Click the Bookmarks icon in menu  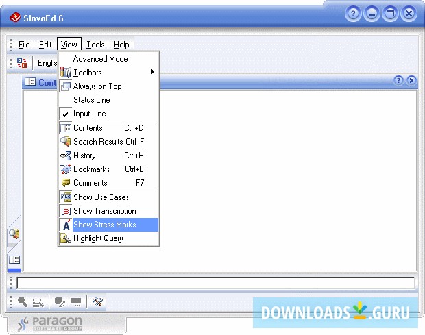[x=66, y=169]
